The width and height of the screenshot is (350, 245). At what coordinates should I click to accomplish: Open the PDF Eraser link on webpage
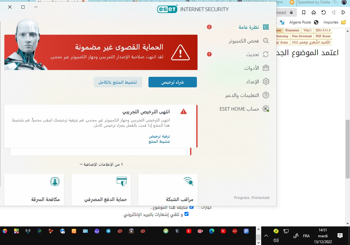point(323,36)
